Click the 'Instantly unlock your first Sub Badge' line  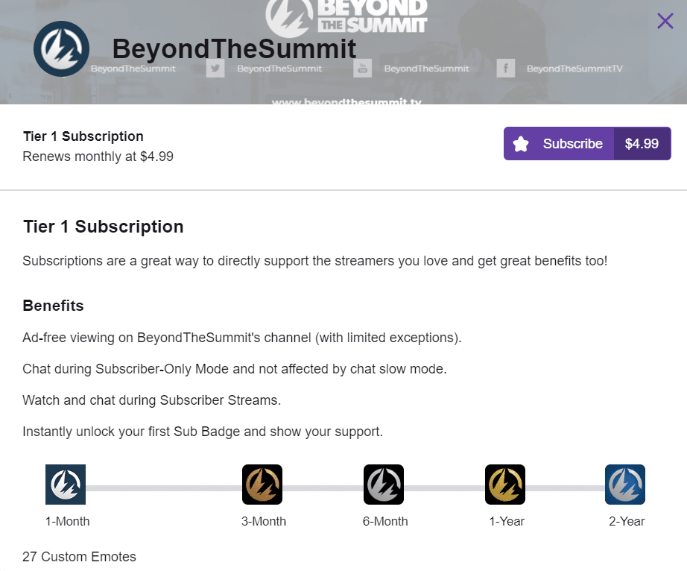(203, 432)
